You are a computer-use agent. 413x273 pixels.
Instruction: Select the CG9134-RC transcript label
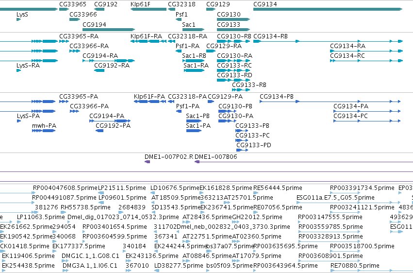347,56
